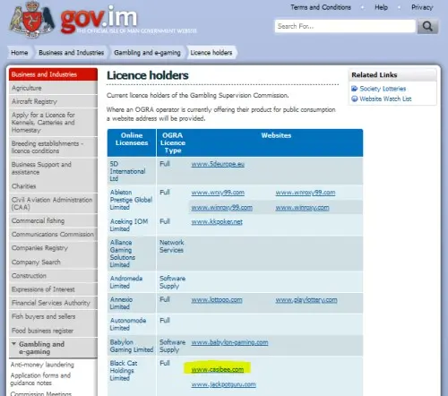Select Alliance Gaming Solutions Limited cell
The height and width of the screenshot is (396, 448).
[132, 254]
